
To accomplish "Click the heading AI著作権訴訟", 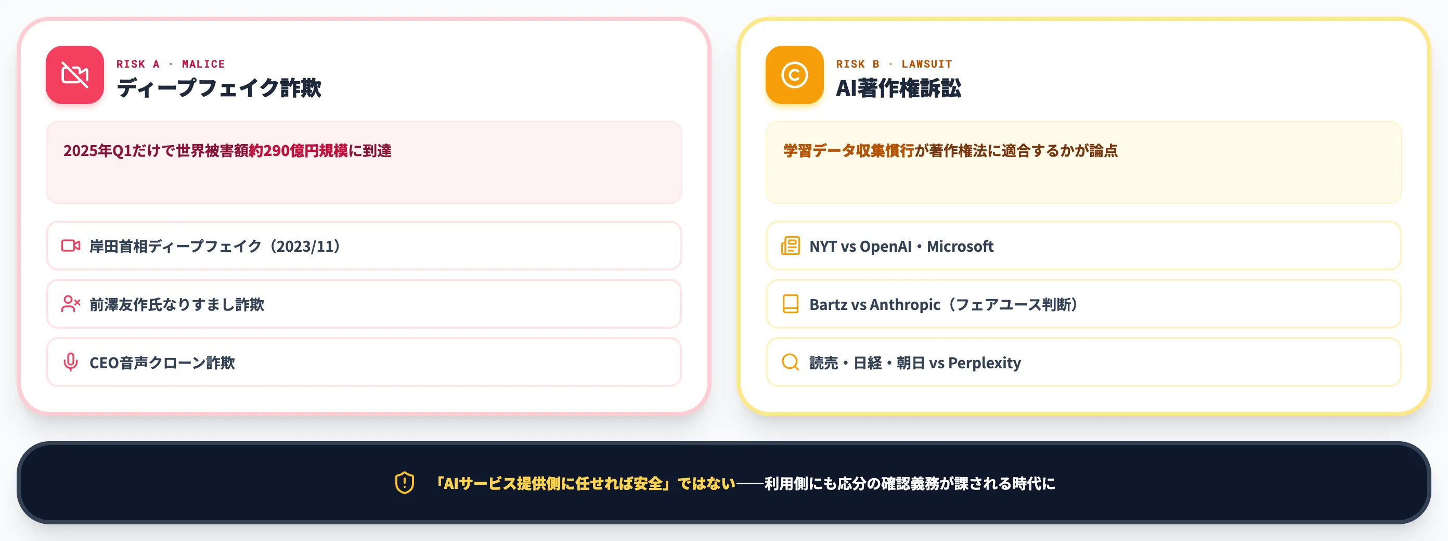I will [898, 88].
